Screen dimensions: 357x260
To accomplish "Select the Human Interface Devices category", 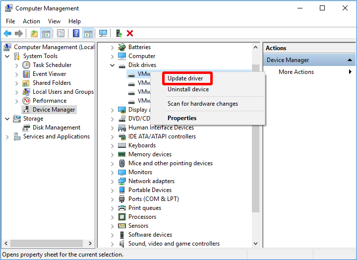I will [x=161, y=128].
